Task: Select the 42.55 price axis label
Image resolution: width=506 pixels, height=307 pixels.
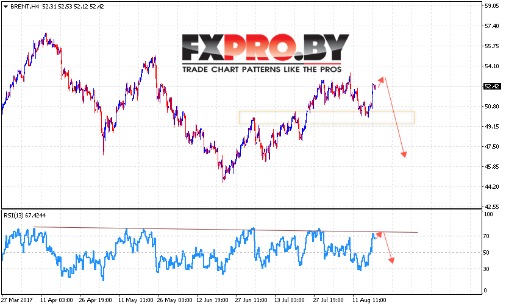Action: tap(492, 206)
